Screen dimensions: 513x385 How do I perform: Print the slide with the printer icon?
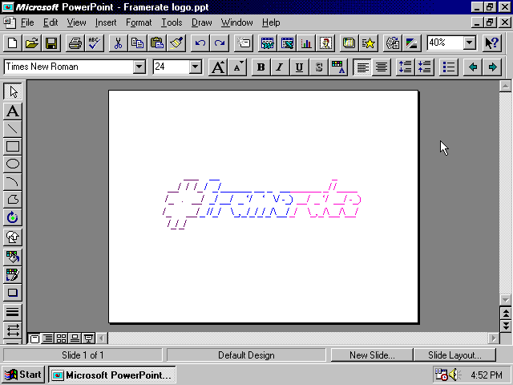pos(75,43)
